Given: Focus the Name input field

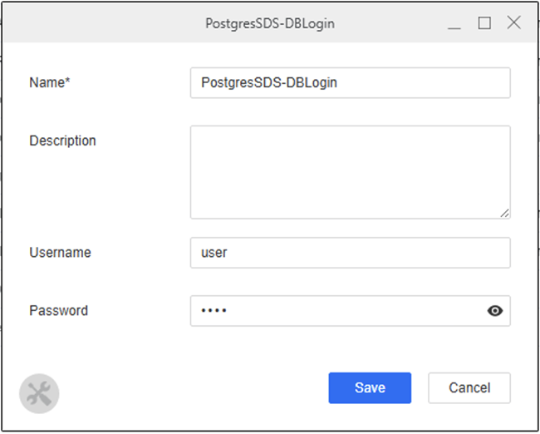Looking at the screenshot, I should coord(350,83).
